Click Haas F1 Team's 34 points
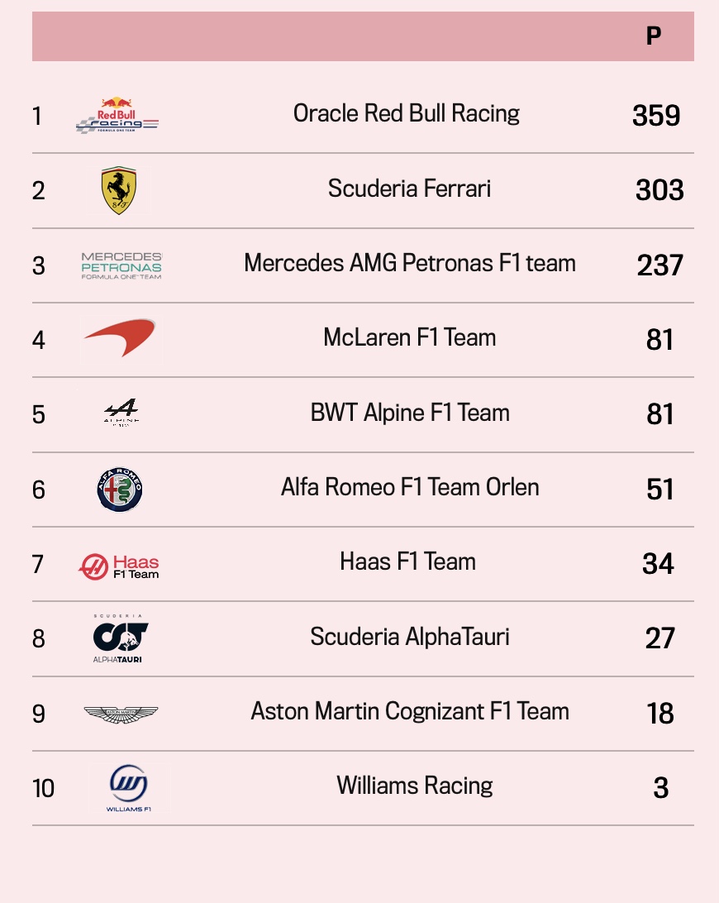This screenshot has width=719, height=903. click(x=658, y=564)
